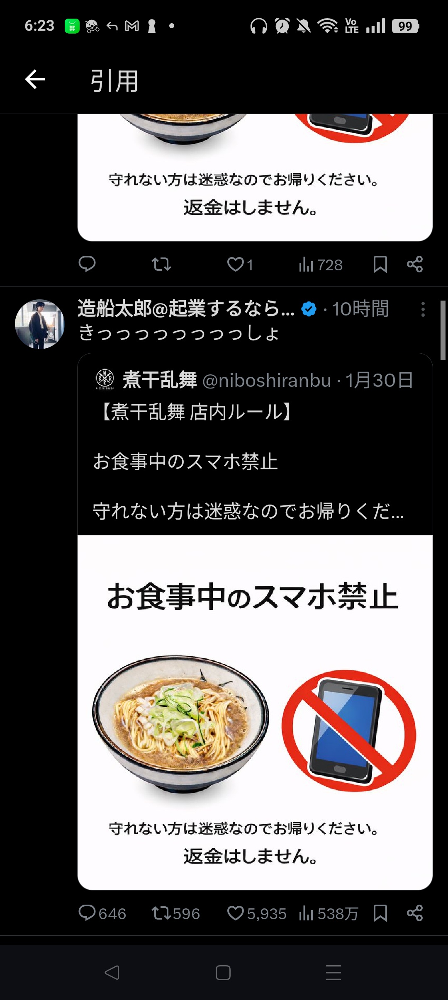Open the お食事中のスマホ禁止 image
The width and height of the screenshot is (448, 1000).
[255, 712]
